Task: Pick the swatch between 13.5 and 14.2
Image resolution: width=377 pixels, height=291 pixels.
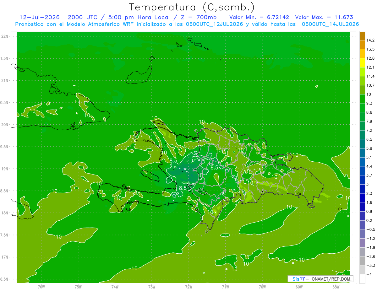Action: 362,45
